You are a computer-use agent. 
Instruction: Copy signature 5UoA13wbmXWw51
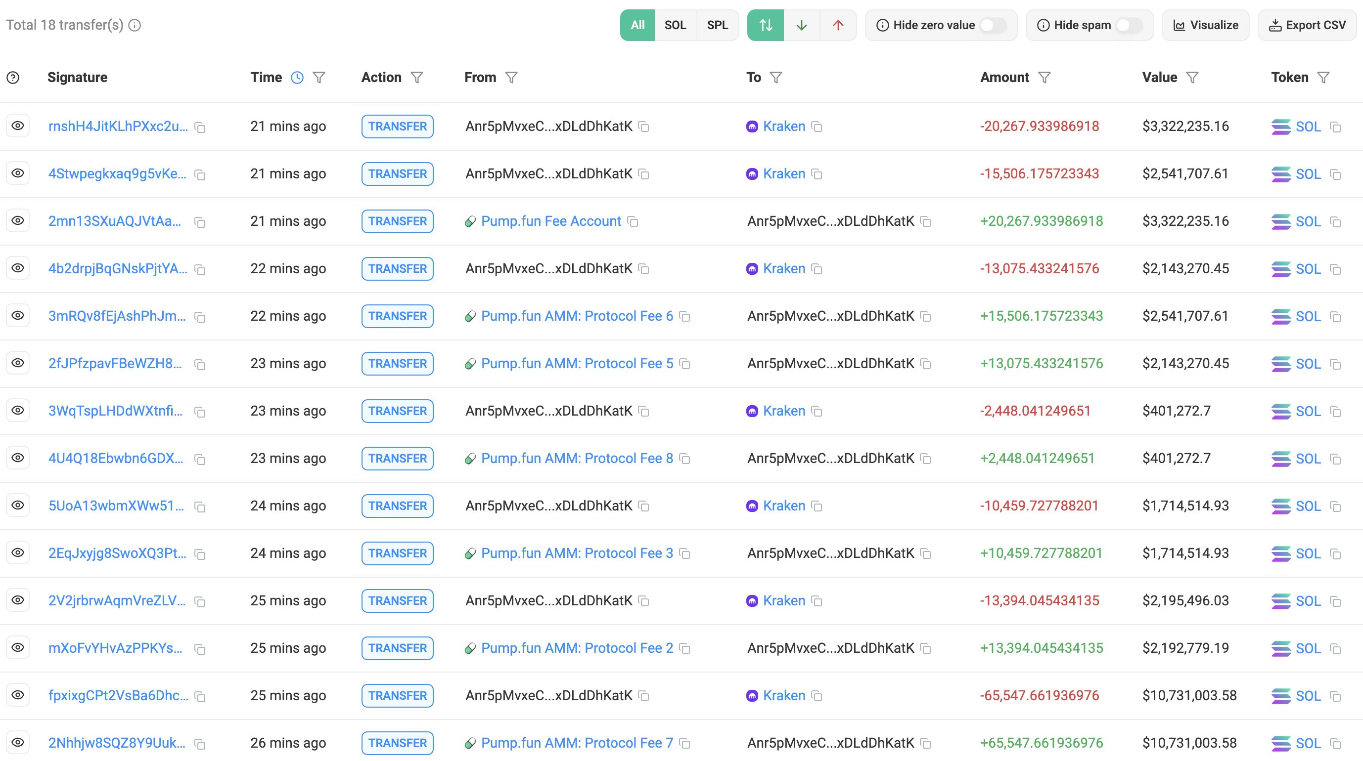click(200, 506)
